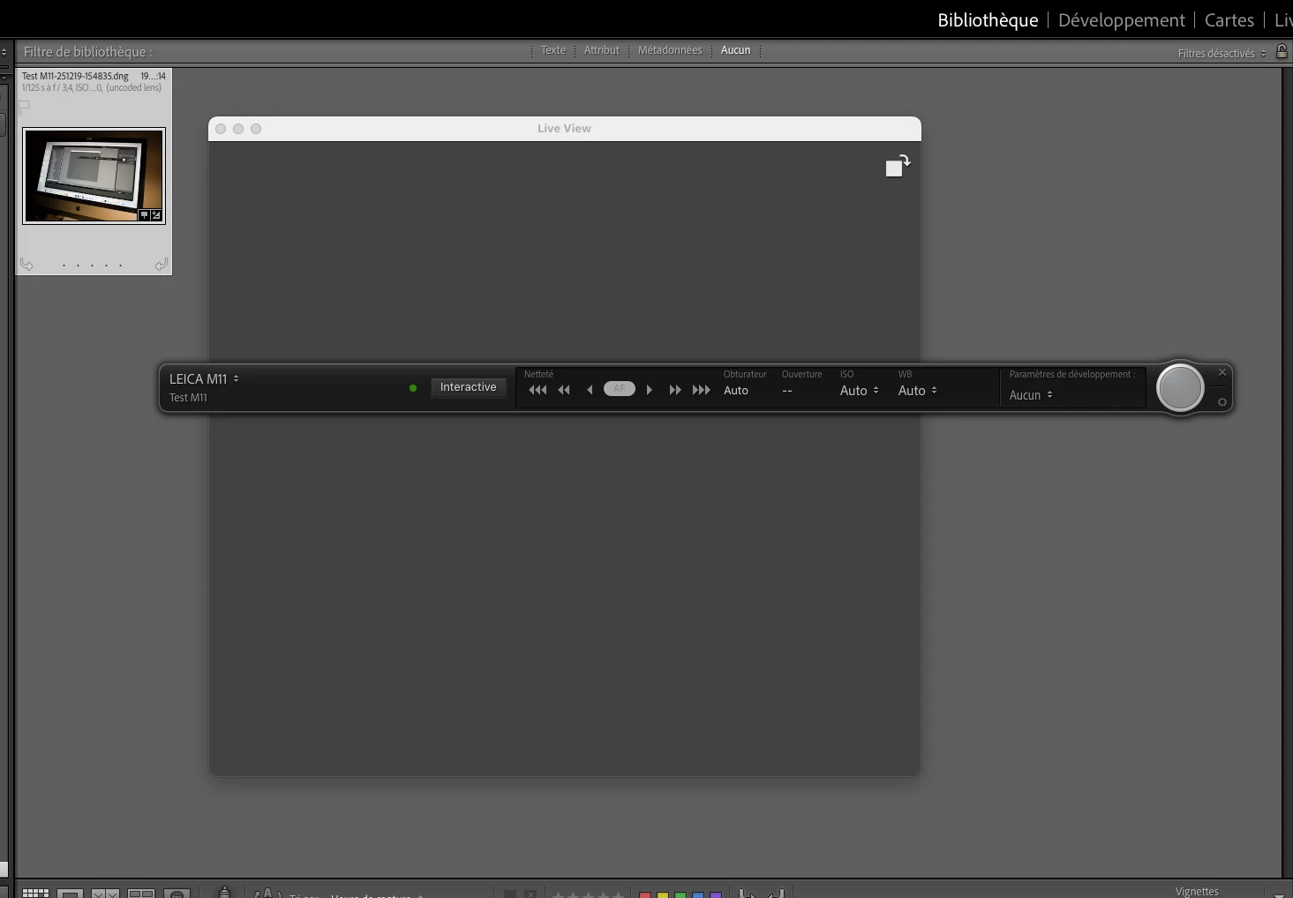Screen dimensions: 1293x898
Task: Toggle the Interactive live view button
Action: click(469, 387)
